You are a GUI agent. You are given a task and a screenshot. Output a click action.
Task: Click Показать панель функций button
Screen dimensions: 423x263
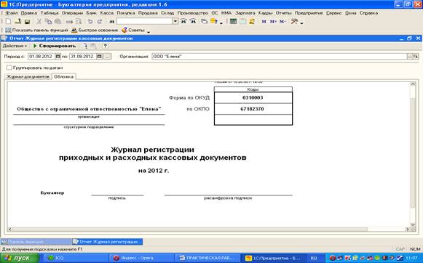coord(36,30)
